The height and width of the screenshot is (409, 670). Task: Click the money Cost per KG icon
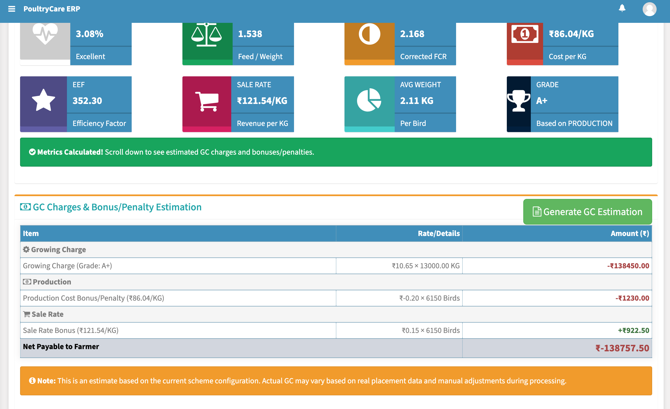coord(525,34)
